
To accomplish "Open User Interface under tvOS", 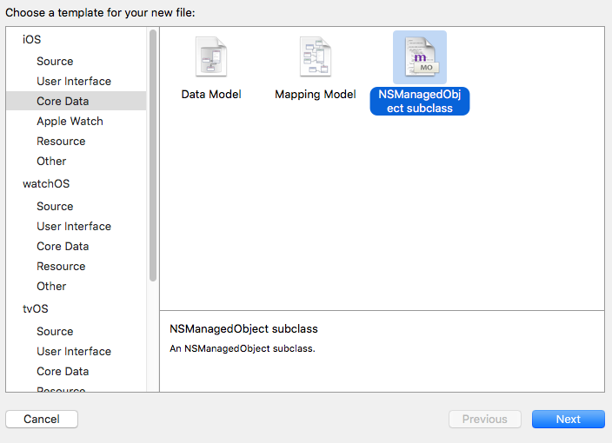I will (74, 351).
